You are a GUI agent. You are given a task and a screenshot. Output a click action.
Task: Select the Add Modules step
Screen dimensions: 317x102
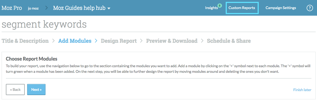click(x=75, y=41)
